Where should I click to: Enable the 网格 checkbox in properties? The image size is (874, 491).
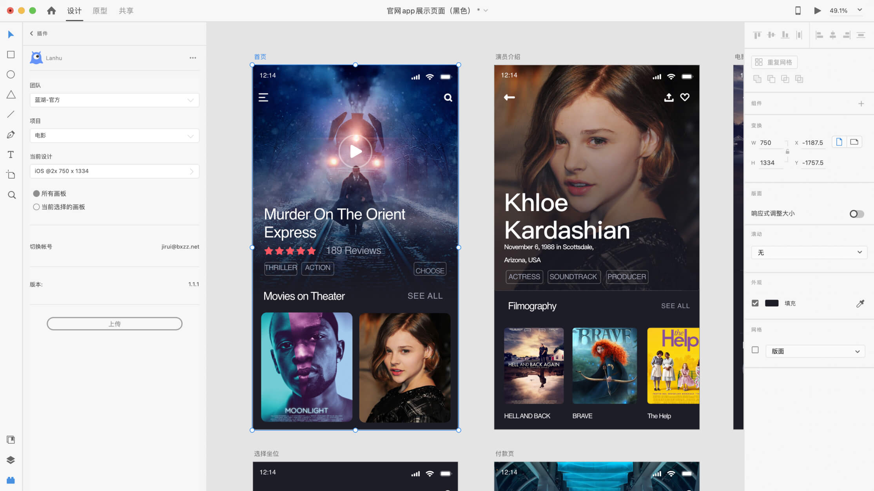coord(755,350)
